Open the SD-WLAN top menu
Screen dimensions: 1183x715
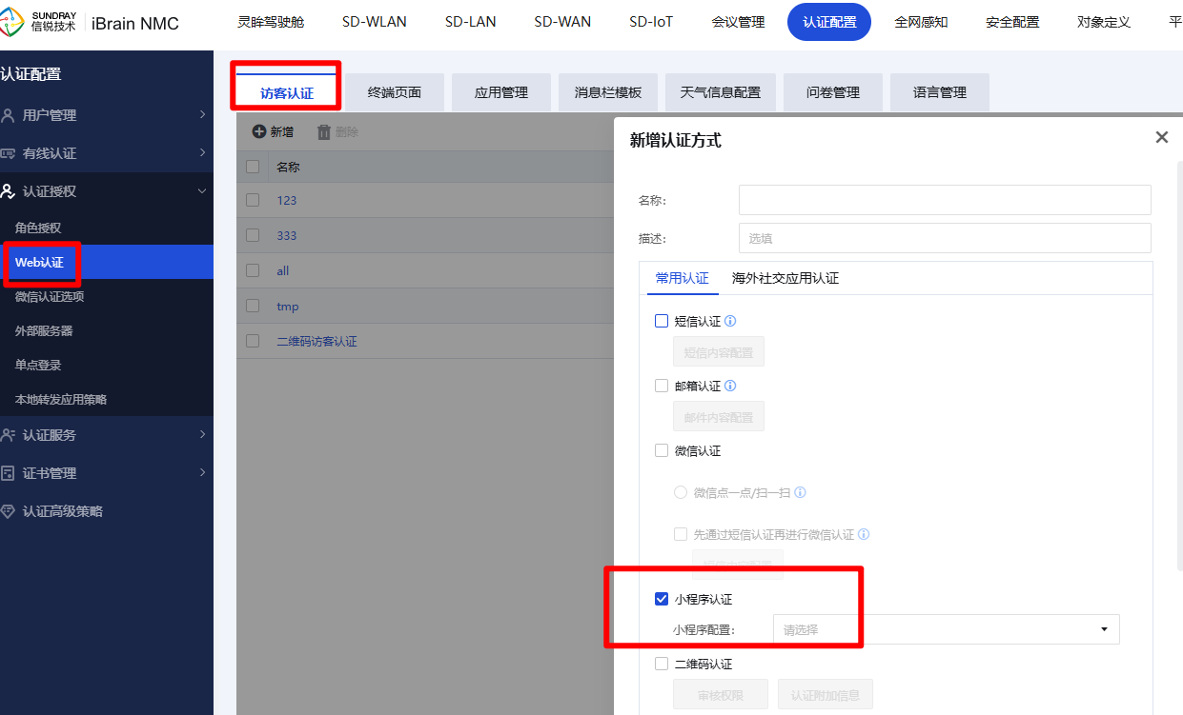point(374,22)
